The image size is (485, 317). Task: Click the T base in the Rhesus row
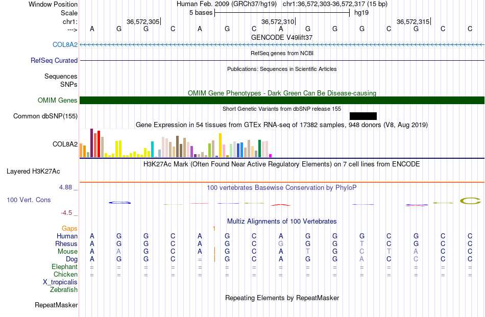[x=362, y=243]
